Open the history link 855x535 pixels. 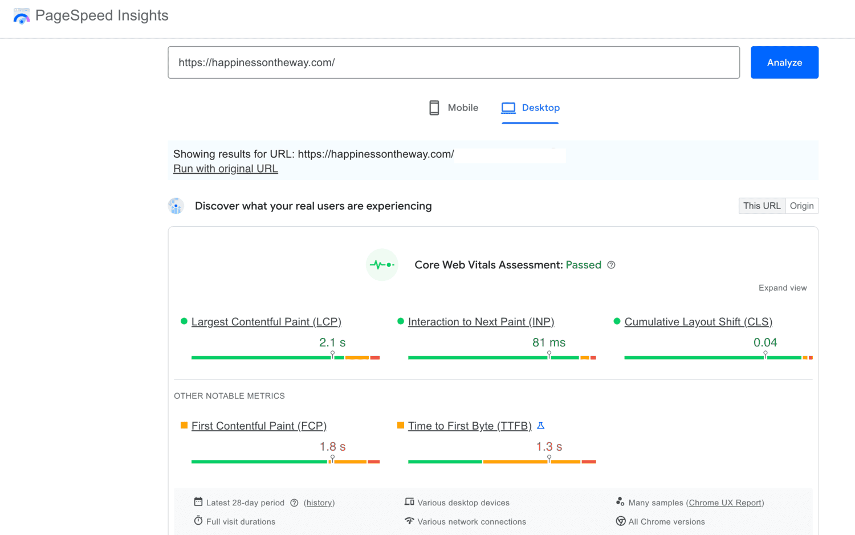[x=319, y=503]
